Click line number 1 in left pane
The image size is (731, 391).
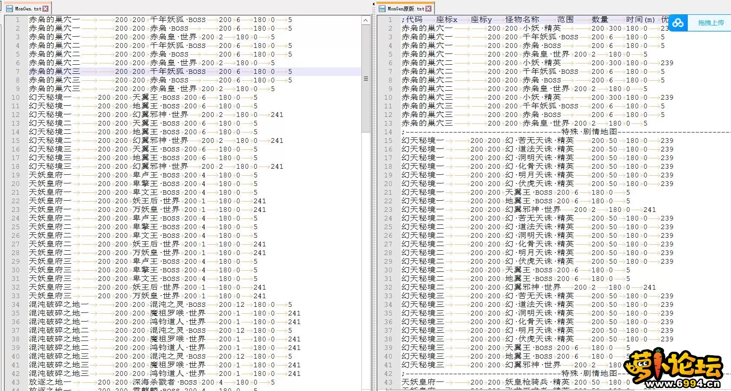tap(18, 20)
